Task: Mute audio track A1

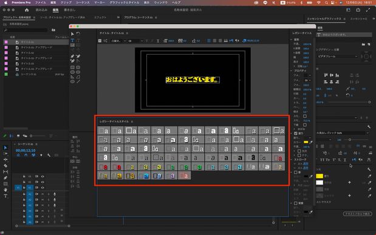Action: coord(43,194)
